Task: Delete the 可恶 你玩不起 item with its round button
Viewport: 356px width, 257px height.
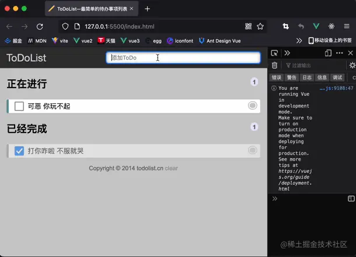Action: coord(253,106)
